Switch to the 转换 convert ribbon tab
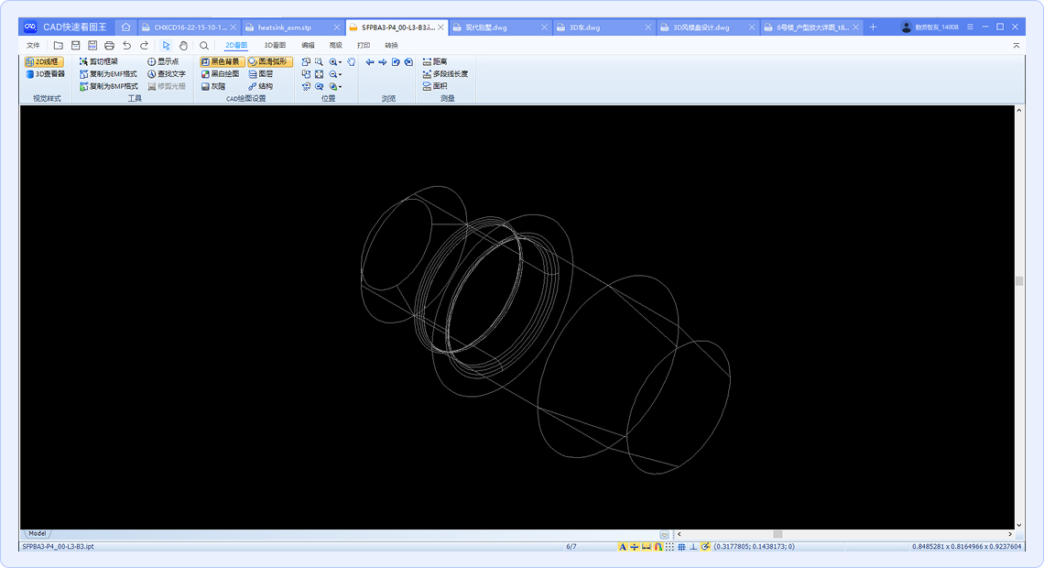The height and width of the screenshot is (568, 1044). tap(392, 45)
